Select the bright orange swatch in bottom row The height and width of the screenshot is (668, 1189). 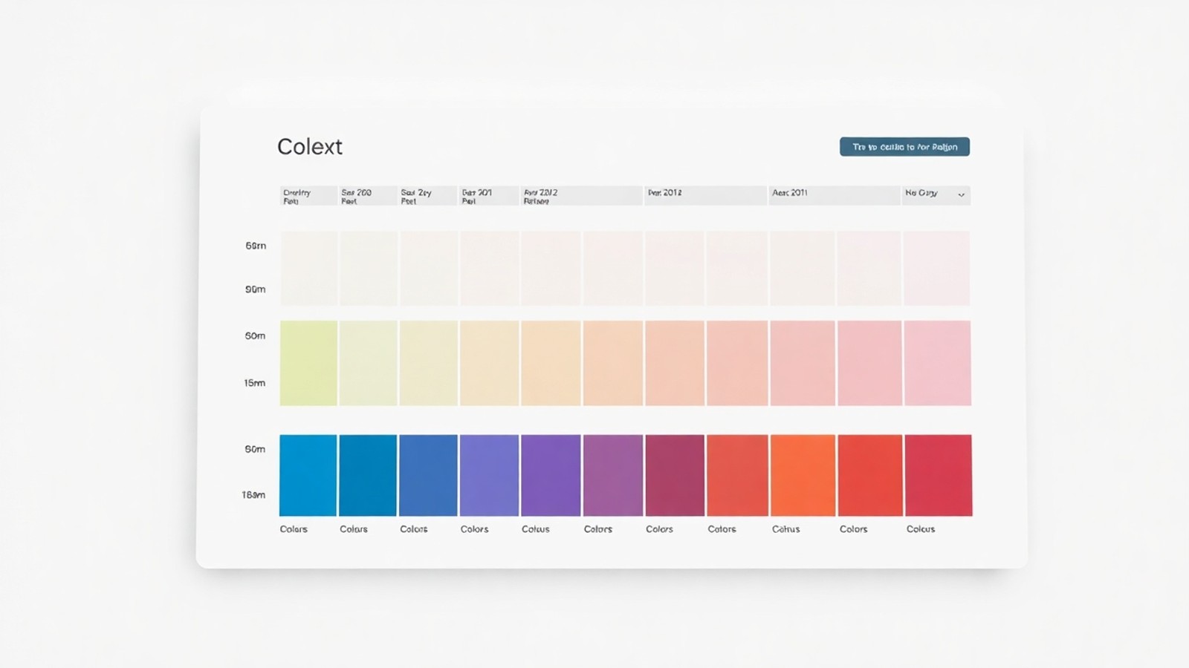803,475
